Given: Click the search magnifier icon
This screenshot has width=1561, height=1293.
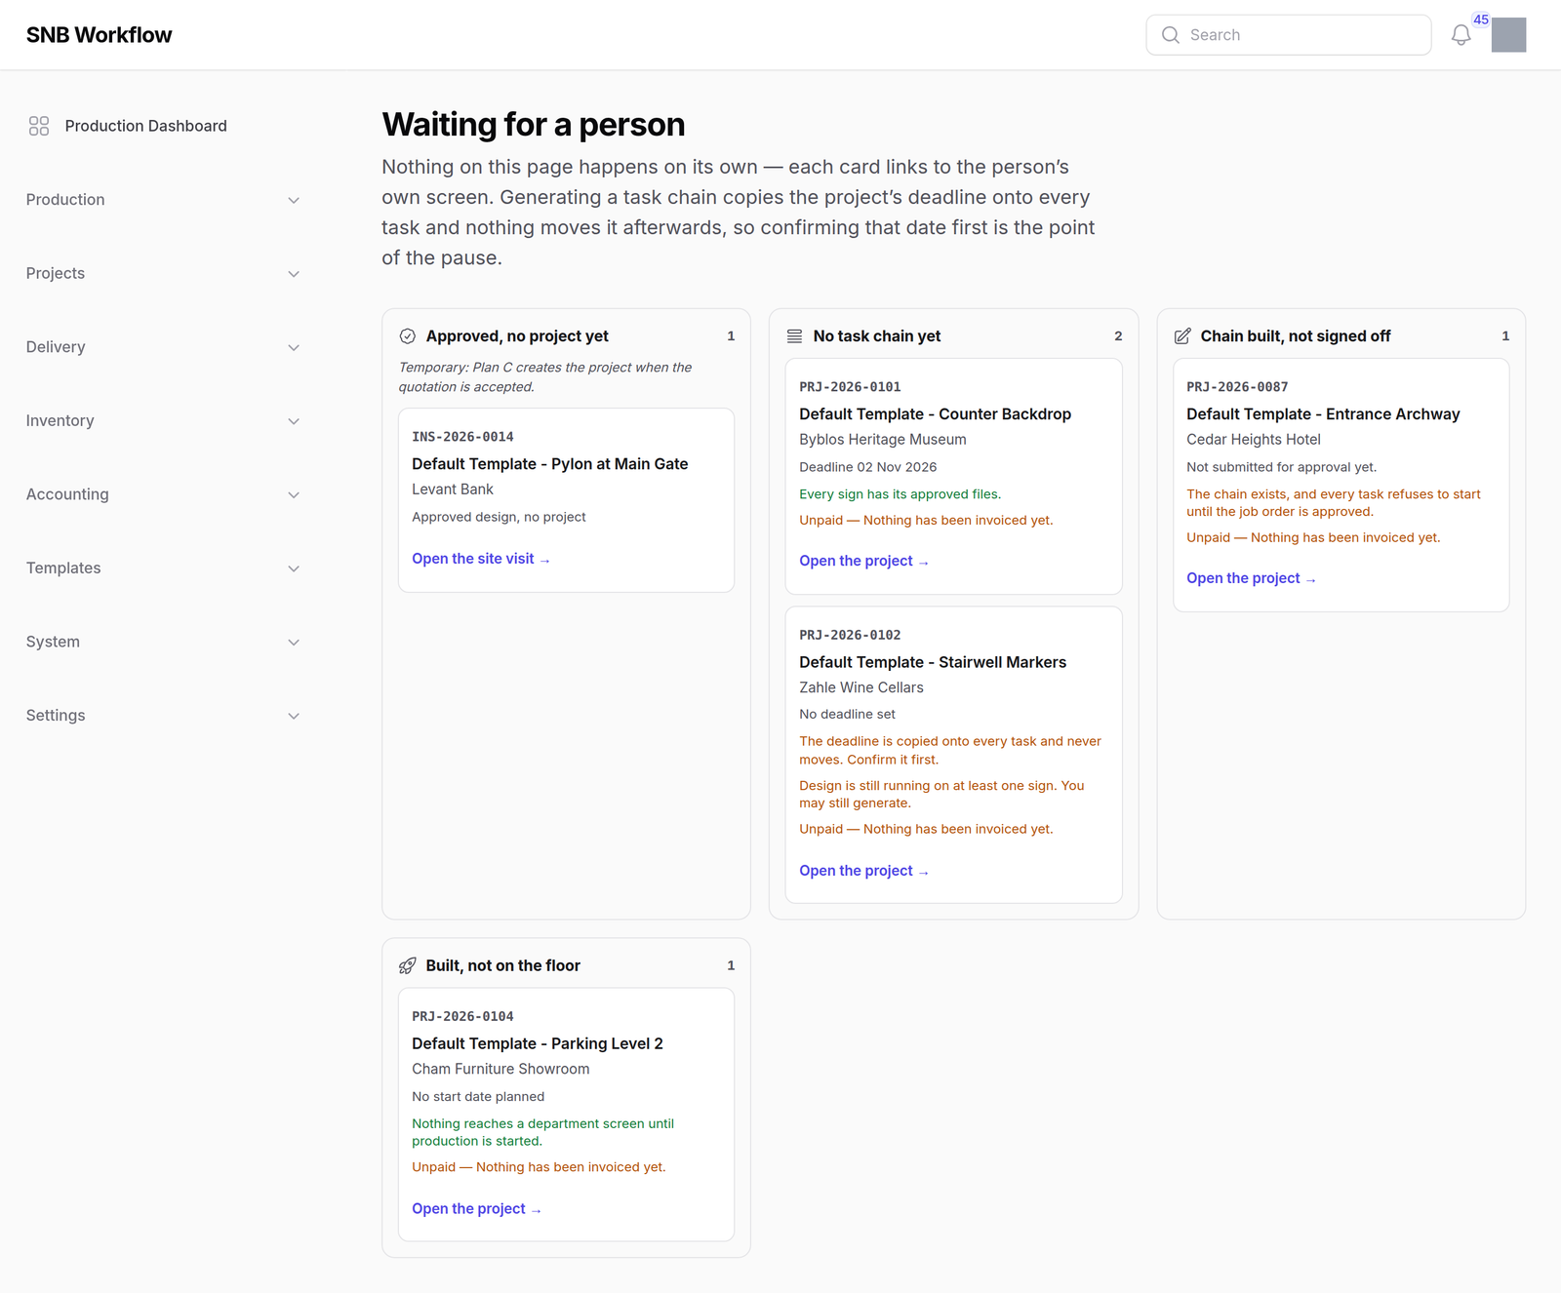Looking at the screenshot, I should (x=1171, y=35).
